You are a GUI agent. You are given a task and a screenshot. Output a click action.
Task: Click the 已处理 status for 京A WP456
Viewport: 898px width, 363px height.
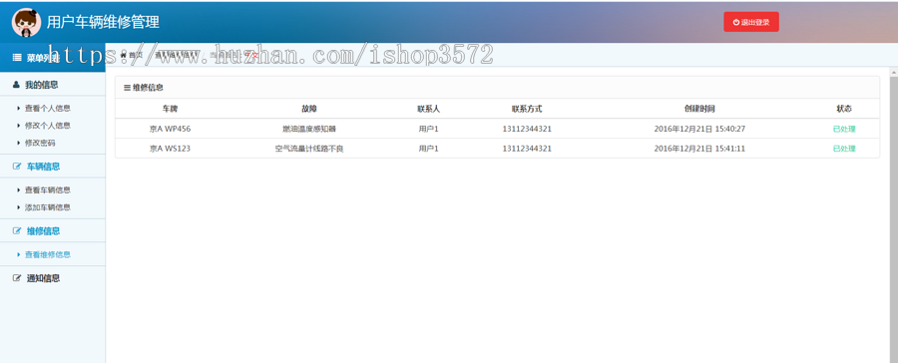(843, 129)
